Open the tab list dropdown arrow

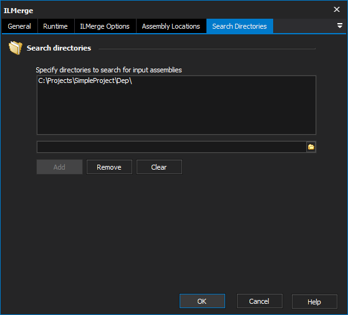[x=339, y=26]
